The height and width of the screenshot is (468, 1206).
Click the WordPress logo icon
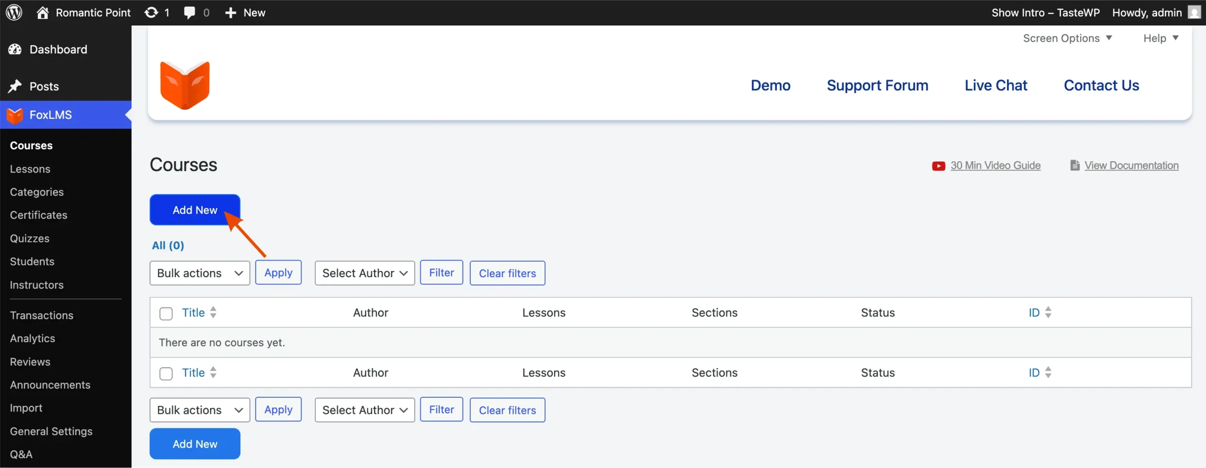click(14, 13)
